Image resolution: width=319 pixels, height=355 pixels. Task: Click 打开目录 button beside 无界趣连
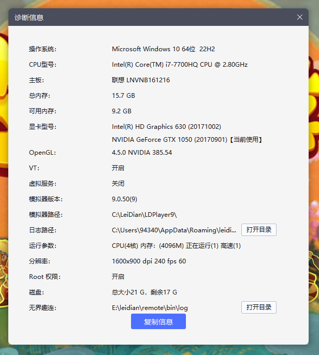point(258,307)
